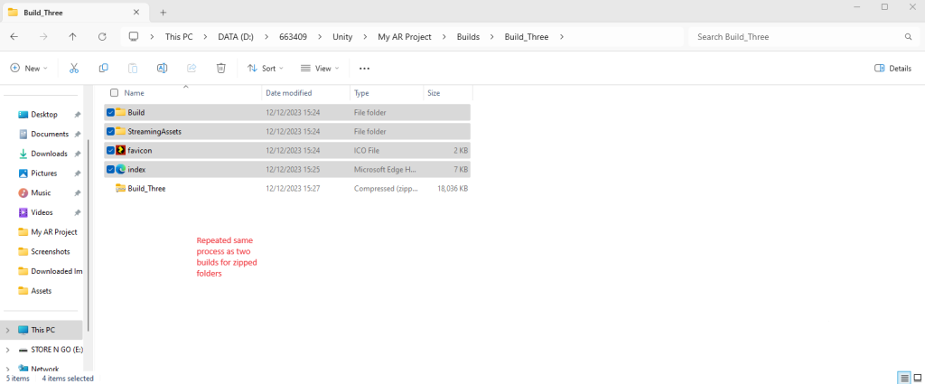Uncheck the Build folder checkbox
This screenshot has width=925, height=384.
pyautogui.click(x=110, y=112)
